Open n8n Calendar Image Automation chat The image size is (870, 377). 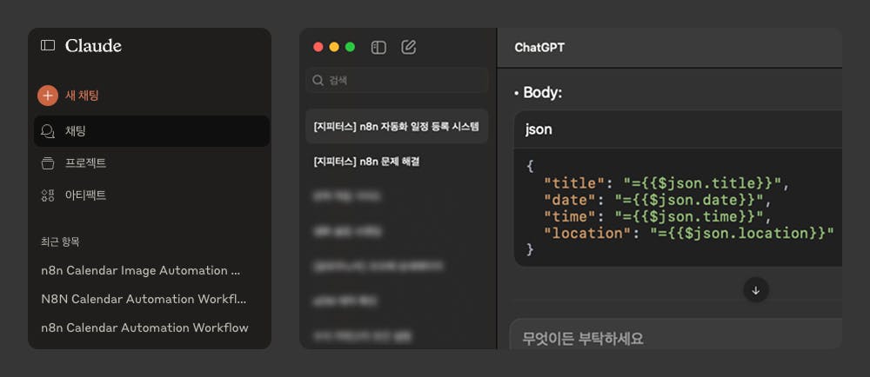[141, 270]
